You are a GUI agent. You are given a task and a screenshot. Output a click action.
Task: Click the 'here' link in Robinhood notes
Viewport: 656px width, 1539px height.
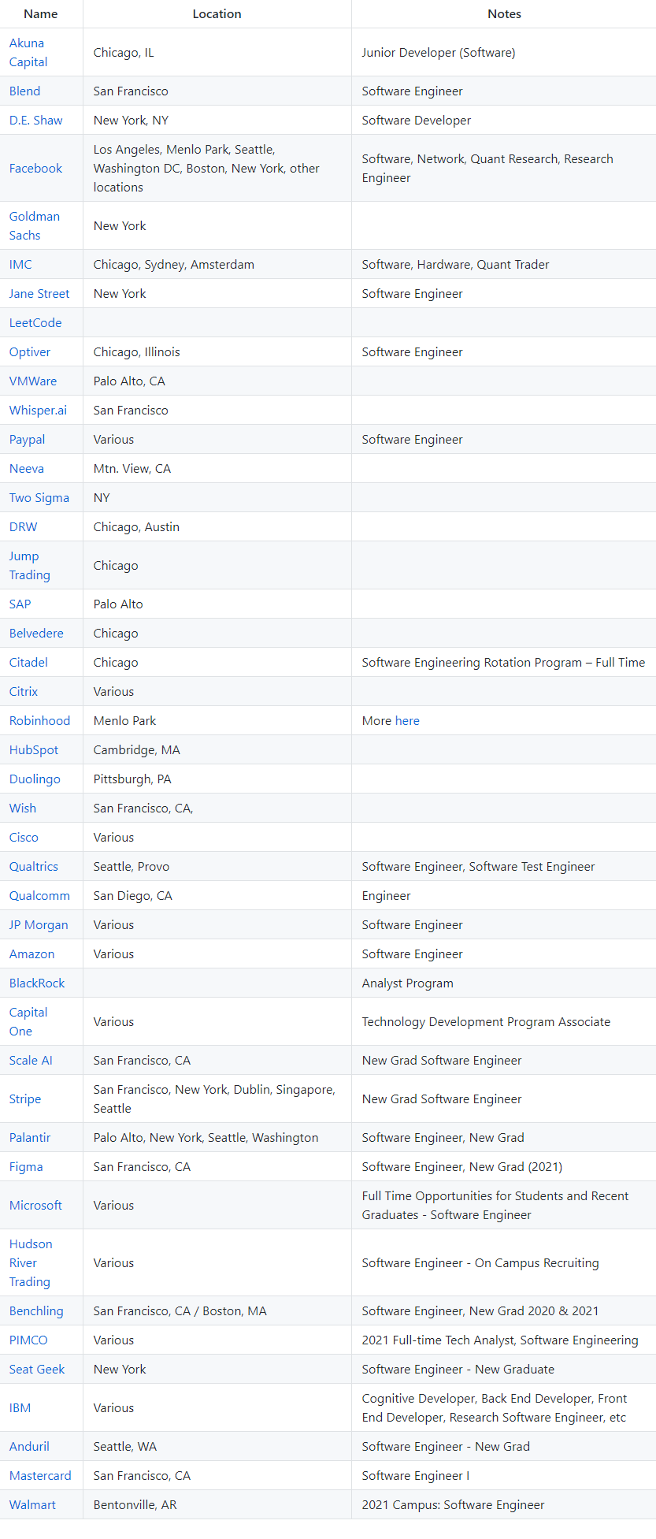[x=407, y=721]
